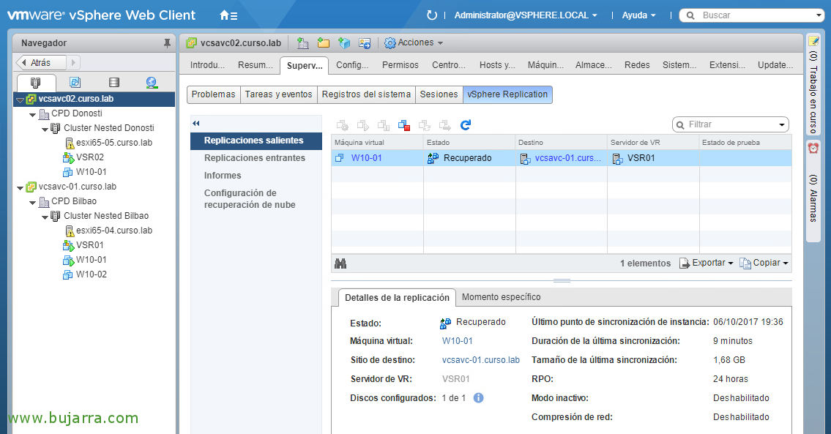This screenshot has width=831, height=434.
Task: Open the Exportar dropdown
Action: click(707, 263)
